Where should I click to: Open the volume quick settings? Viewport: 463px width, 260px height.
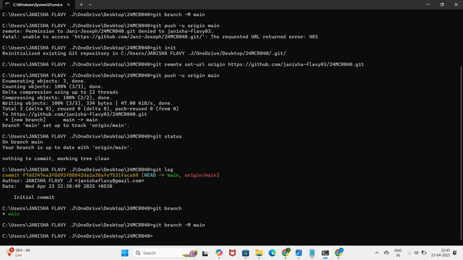point(416,253)
